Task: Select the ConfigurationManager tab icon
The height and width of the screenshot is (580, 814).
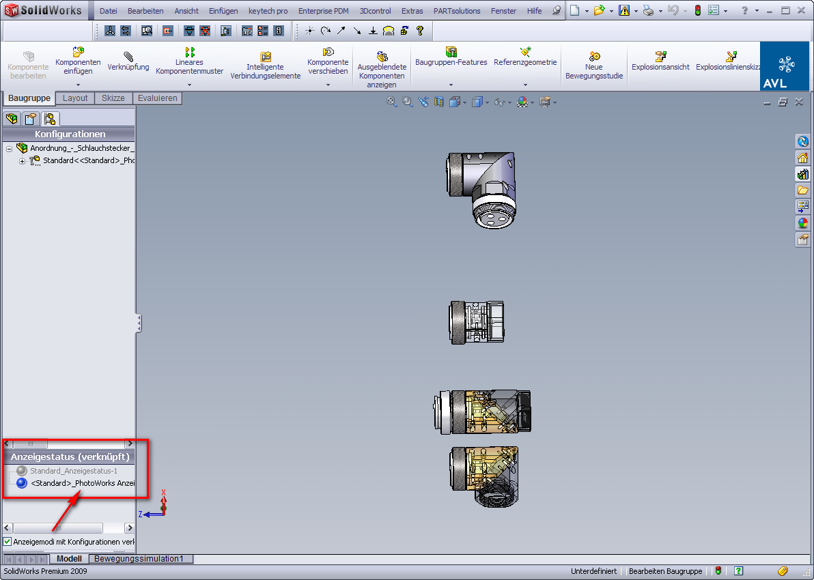Action: [51, 119]
